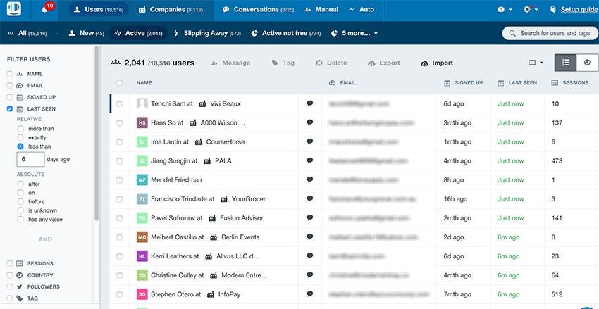The height and width of the screenshot is (309, 599).
Task: Open the Auto messages tab
Action: point(362,10)
